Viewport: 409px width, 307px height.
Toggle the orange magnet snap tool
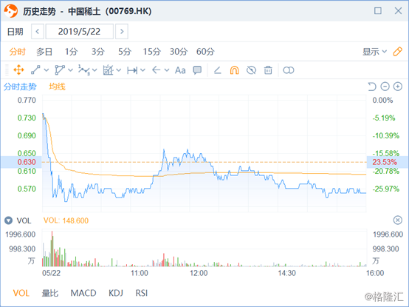pyautogui.click(x=234, y=70)
